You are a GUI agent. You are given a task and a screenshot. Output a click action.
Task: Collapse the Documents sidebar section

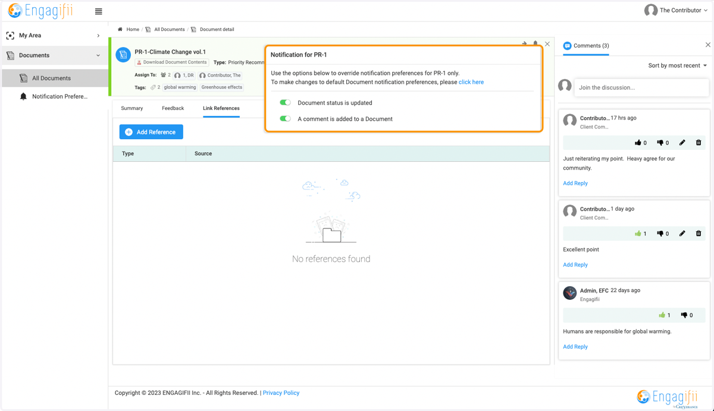pos(54,55)
